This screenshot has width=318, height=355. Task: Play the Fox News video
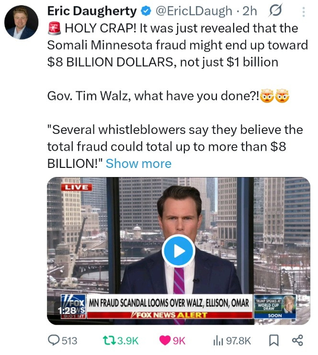(x=178, y=251)
